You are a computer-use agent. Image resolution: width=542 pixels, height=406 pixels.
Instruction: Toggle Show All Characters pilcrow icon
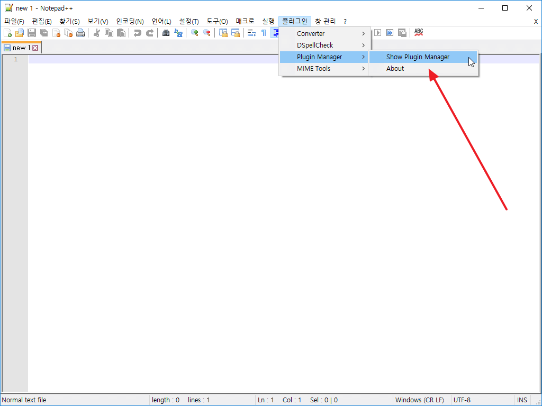pos(264,33)
